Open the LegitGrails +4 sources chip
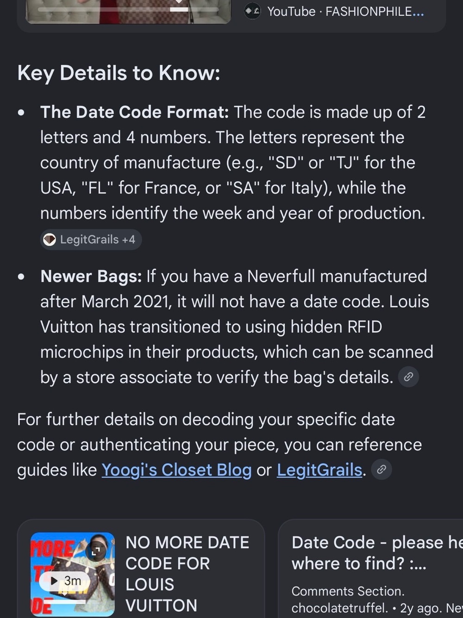This screenshot has height=618, width=463. 91,240
